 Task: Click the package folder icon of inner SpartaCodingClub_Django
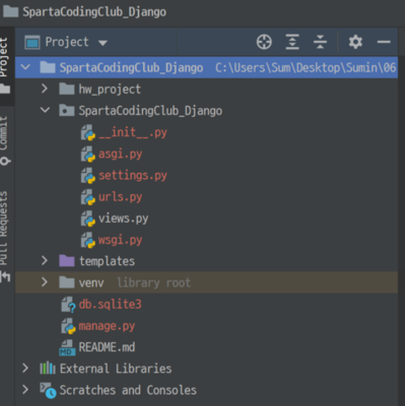[67, 111]
